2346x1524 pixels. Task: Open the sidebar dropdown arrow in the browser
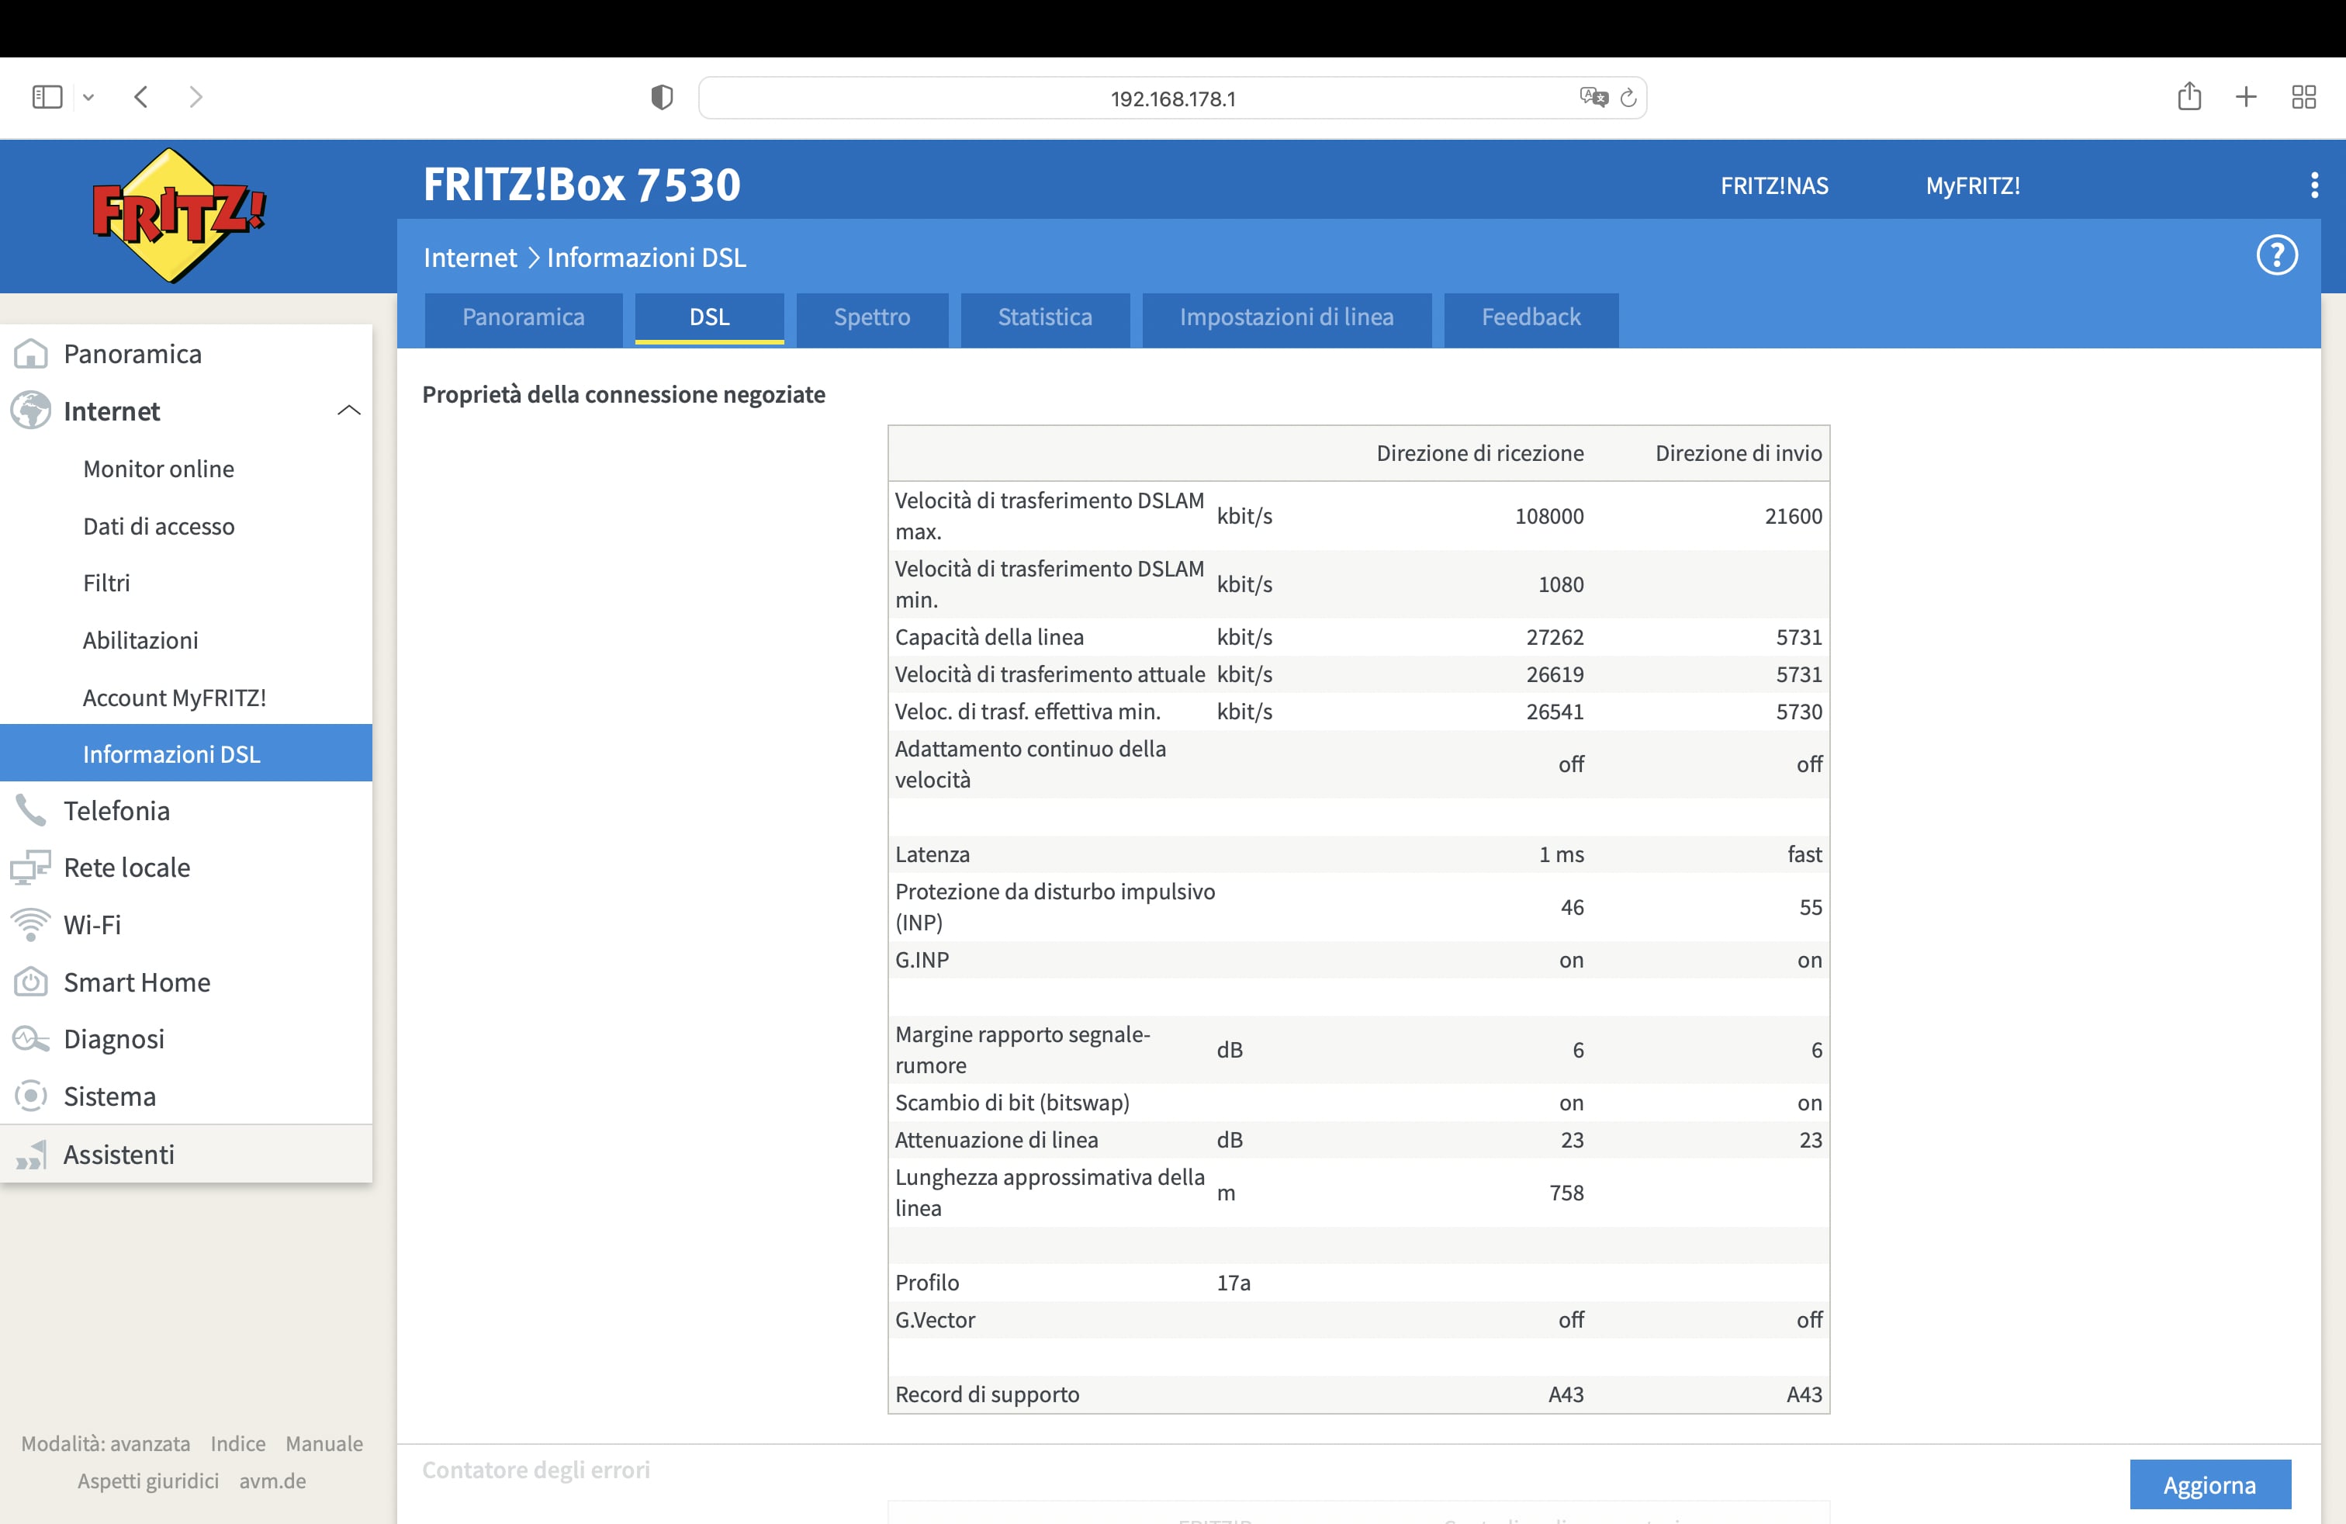pyautogui.click(x=88, y=98)
